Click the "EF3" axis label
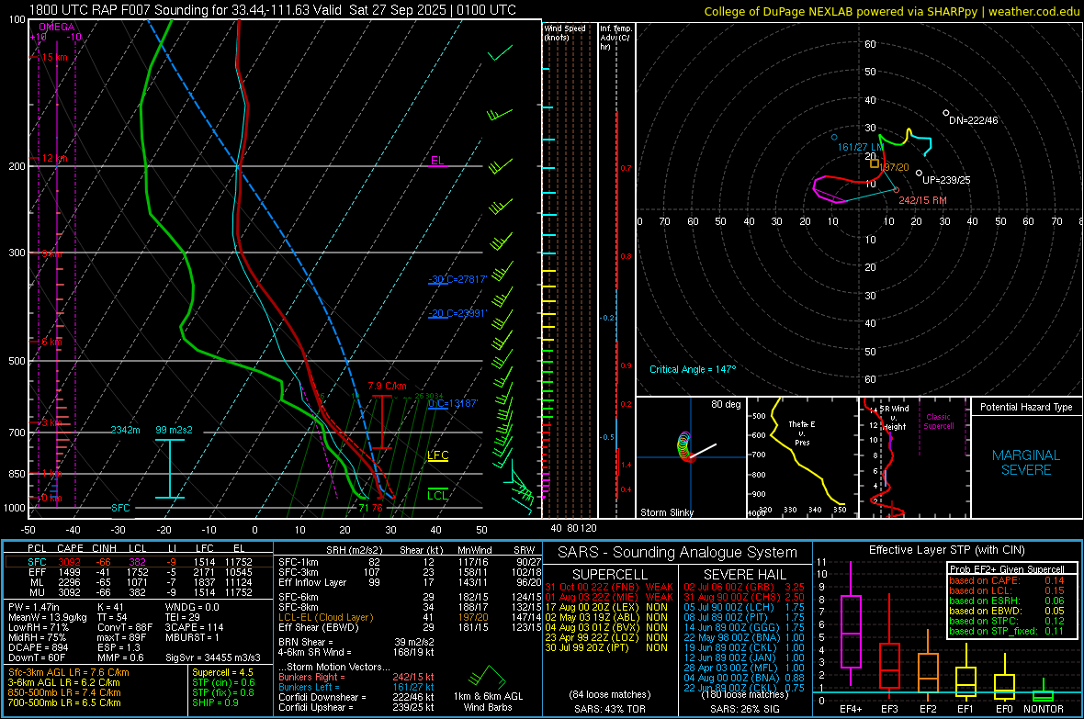 889,709
